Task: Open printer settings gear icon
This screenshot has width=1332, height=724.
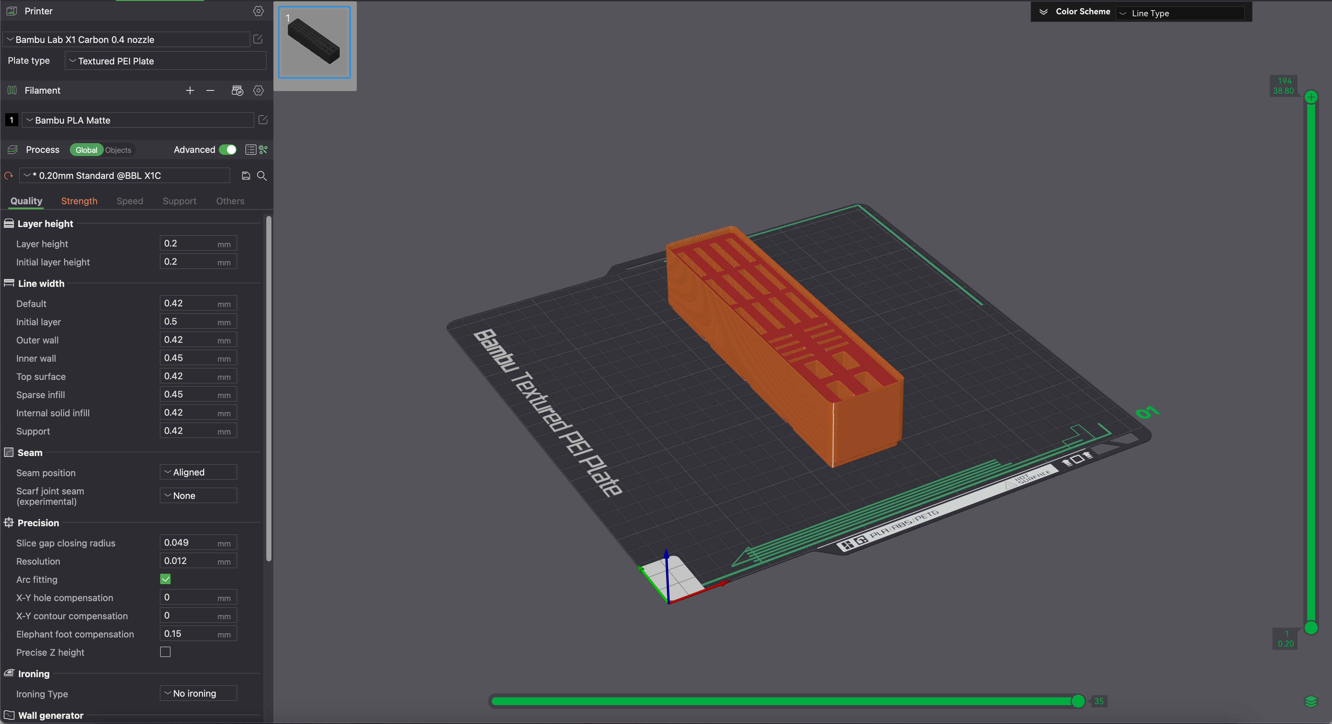Action: tap(258, 11)
